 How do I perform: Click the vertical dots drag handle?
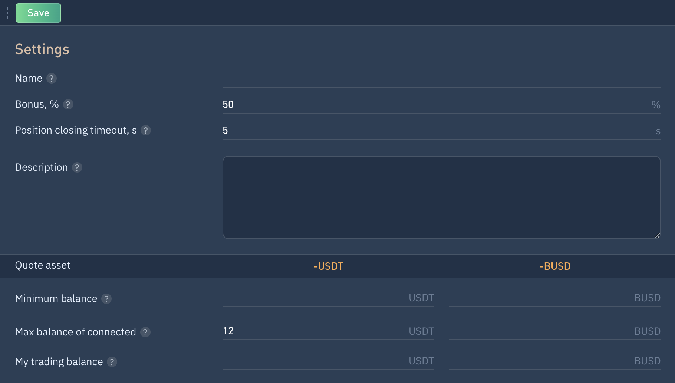point(8,13)
